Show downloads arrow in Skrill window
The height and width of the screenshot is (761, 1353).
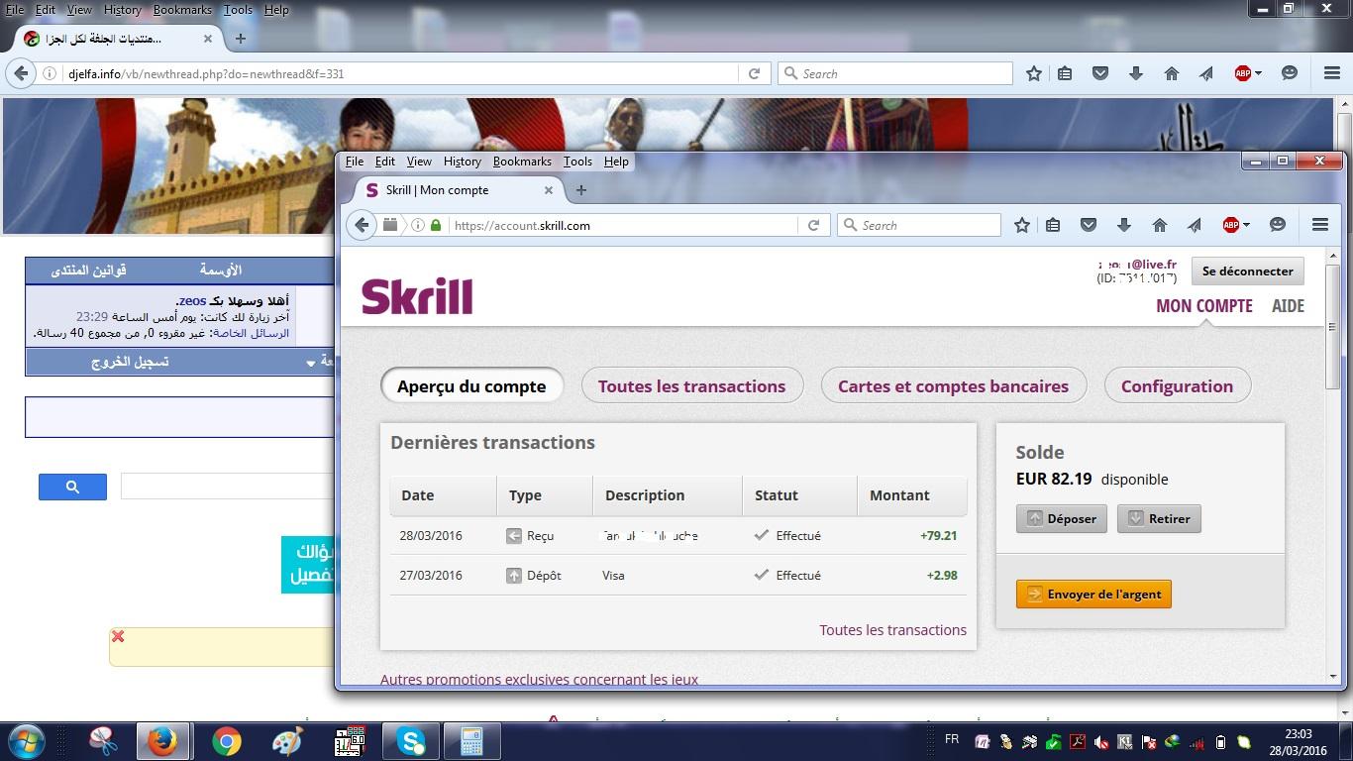1124,225
